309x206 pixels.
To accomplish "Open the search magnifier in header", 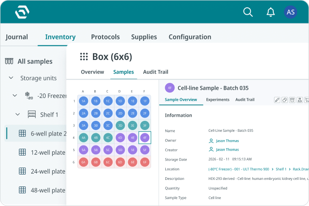I will pyautogui.click(x=248, y=12).
